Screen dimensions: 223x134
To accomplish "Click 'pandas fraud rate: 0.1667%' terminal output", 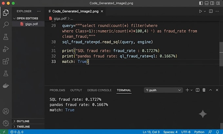I will point(79,105).
